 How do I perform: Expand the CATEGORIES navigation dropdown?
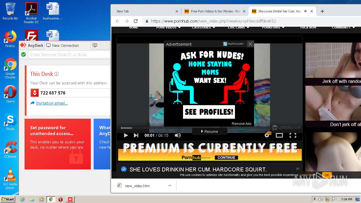203,27
